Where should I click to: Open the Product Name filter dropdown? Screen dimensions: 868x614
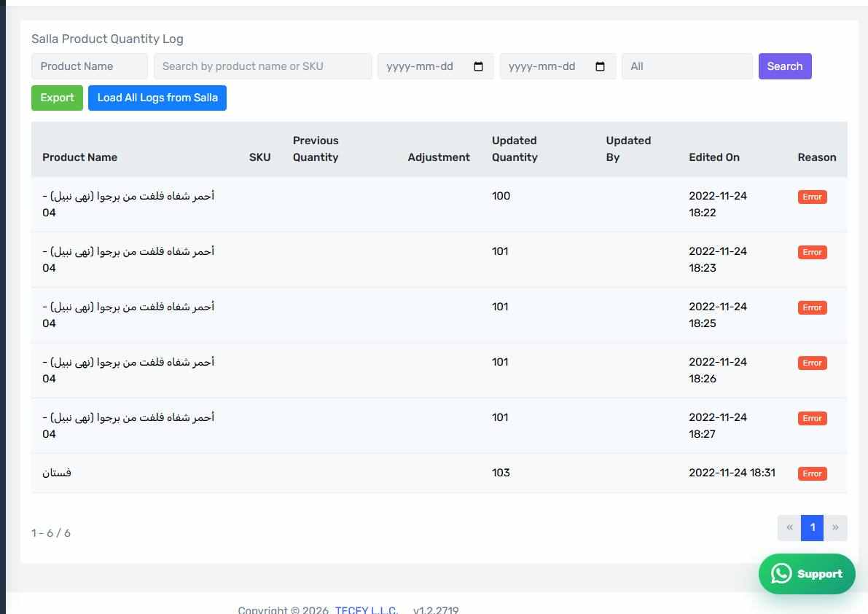pyautogui.click(x=90, y=66)
